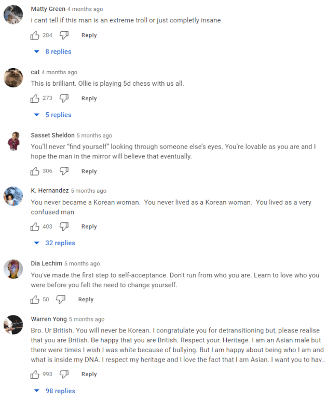Like Warren Yong's comment
The image size is (327, 399).
coord(35,374)
